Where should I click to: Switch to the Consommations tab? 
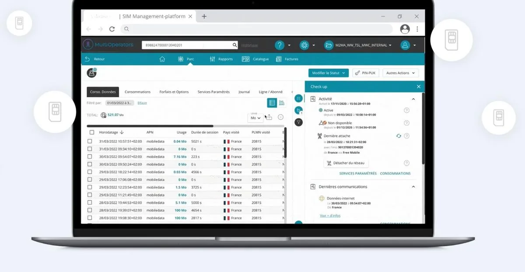137,92
